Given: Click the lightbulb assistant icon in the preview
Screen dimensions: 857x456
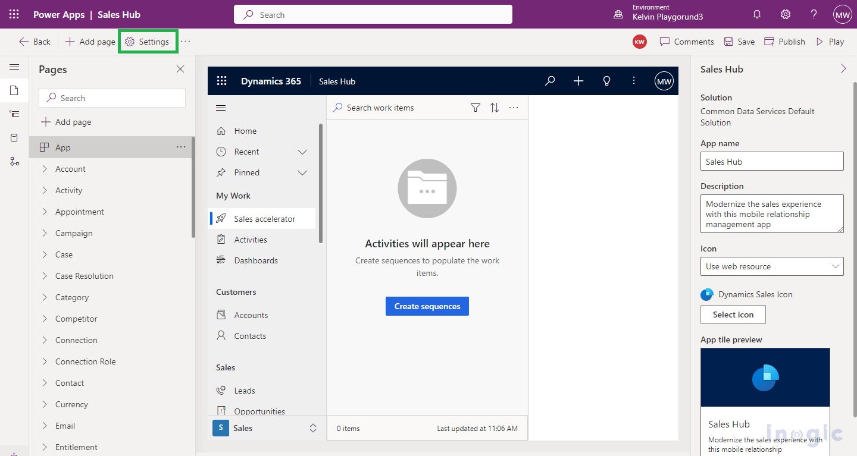Looking at the screenshot, I should 607,81.
